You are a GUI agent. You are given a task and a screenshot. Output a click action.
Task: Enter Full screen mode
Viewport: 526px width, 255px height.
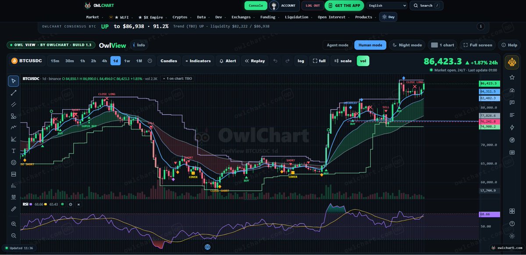(477, 45)
